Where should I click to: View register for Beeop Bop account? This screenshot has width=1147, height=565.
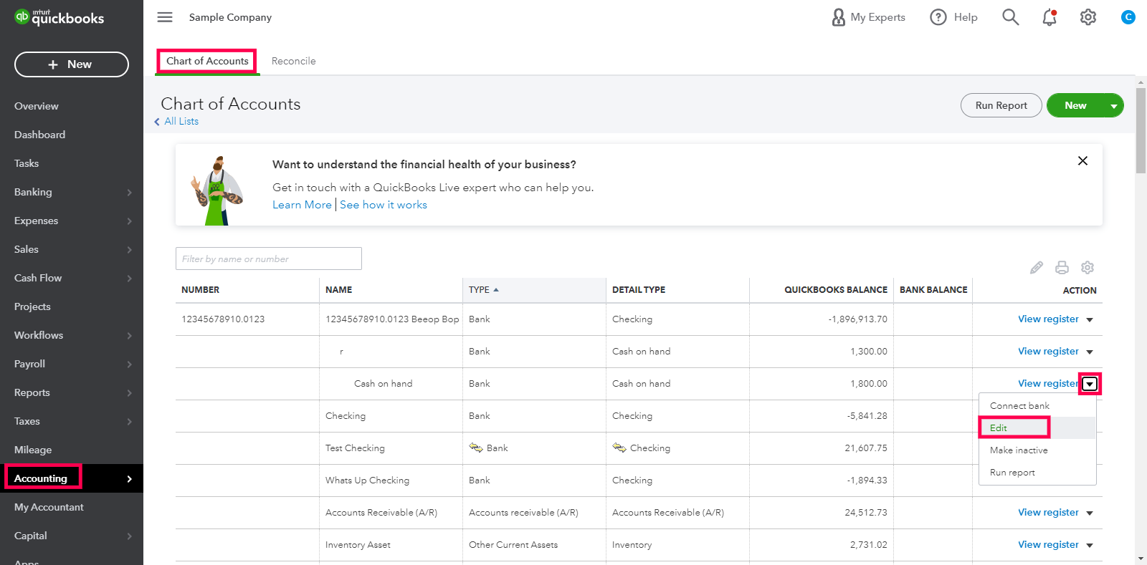coord(1048,319)
